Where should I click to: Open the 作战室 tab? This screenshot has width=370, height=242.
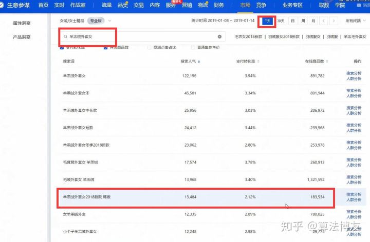[78, 5]
